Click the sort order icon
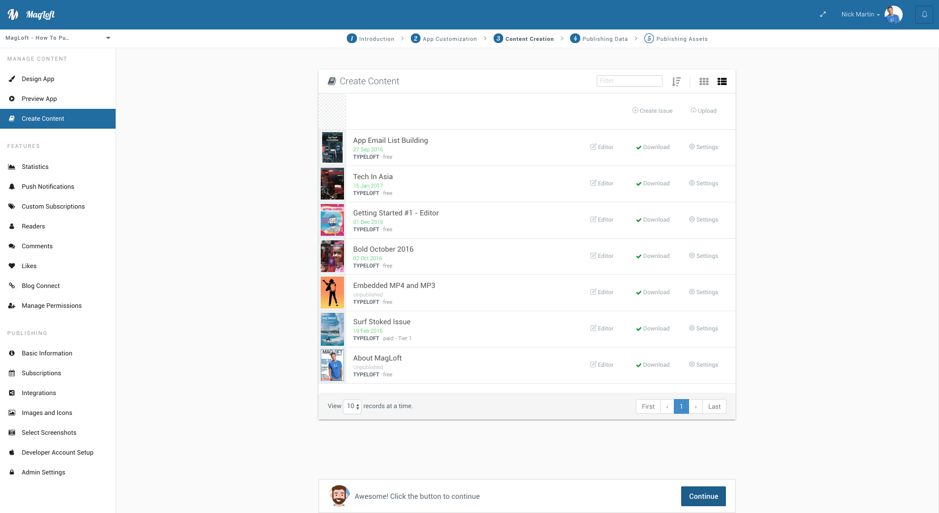Viewport: 939px width, 513px height. pyautogui.click(x=676, y=82)
